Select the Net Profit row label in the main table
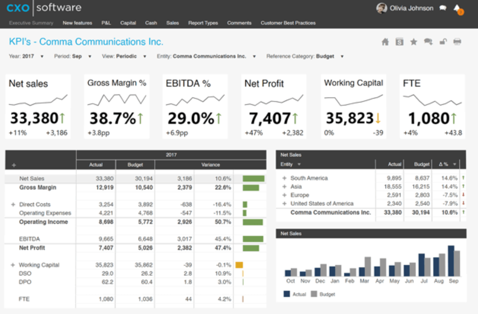The image size is (478, 314). (31, 248)
